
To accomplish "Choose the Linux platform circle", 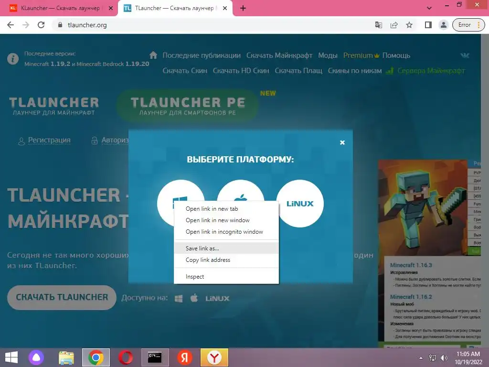I will (x=300, y=204).
